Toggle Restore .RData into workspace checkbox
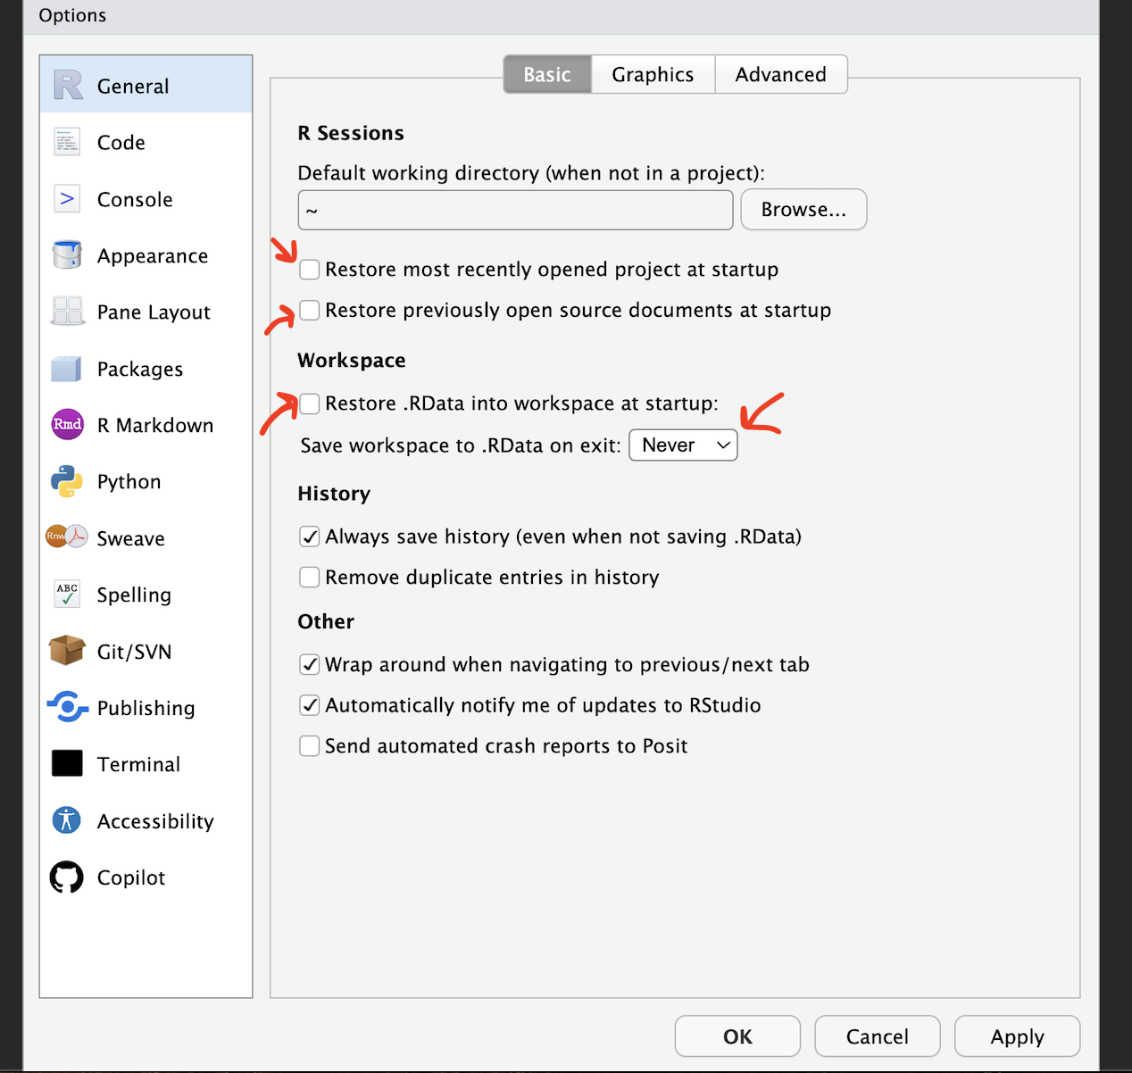Viewport: 1132px width, 1073px height. point(310,403)
